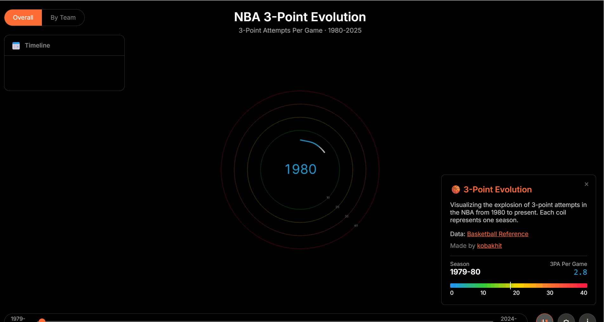Switch to the By Team view
Image resolution: width=604 pixels, height=322 pixels.
62,17
